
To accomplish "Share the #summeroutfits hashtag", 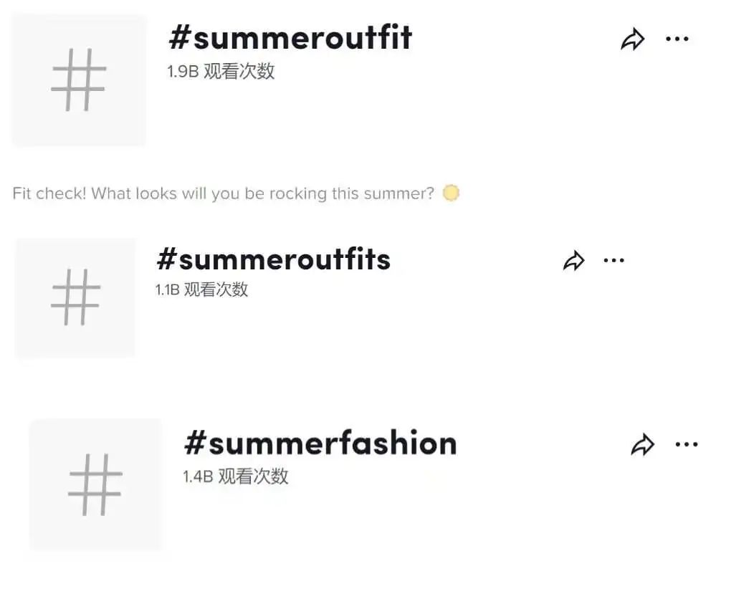I will pos(573,261).
